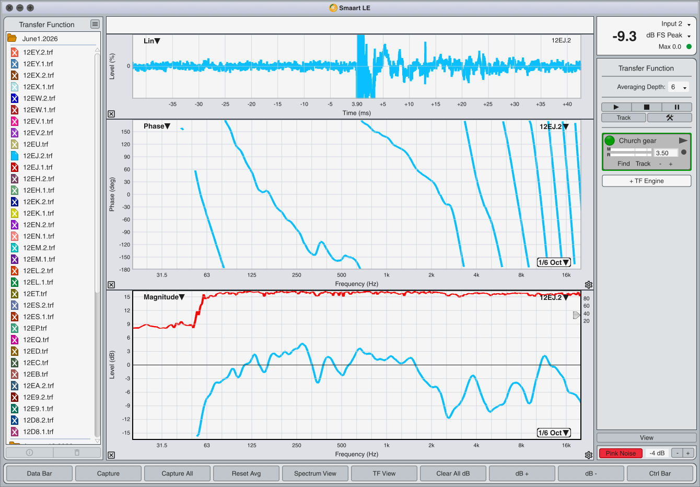
Task: Toggle the Church gear engine green indicator
Action: coord(610,141)
